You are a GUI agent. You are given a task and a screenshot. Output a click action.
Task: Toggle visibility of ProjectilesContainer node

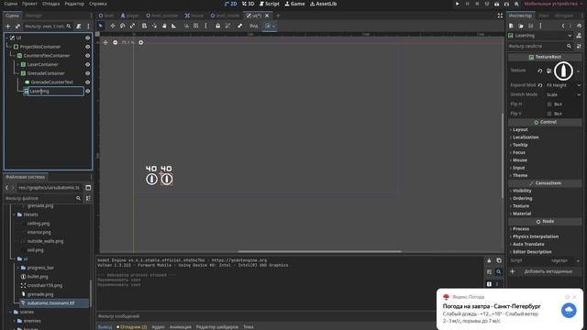88,47
